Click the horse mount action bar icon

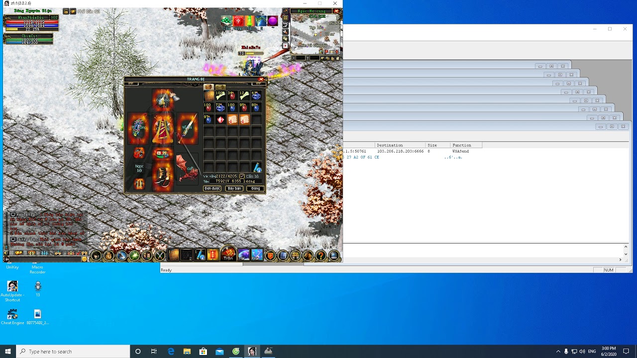[x=308, y=256]
